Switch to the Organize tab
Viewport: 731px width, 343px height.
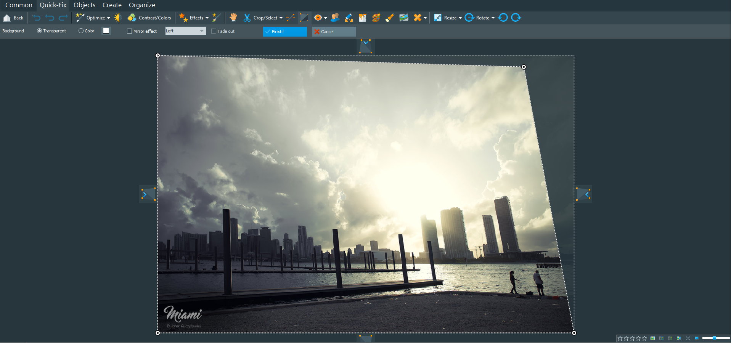pos(142,5)
